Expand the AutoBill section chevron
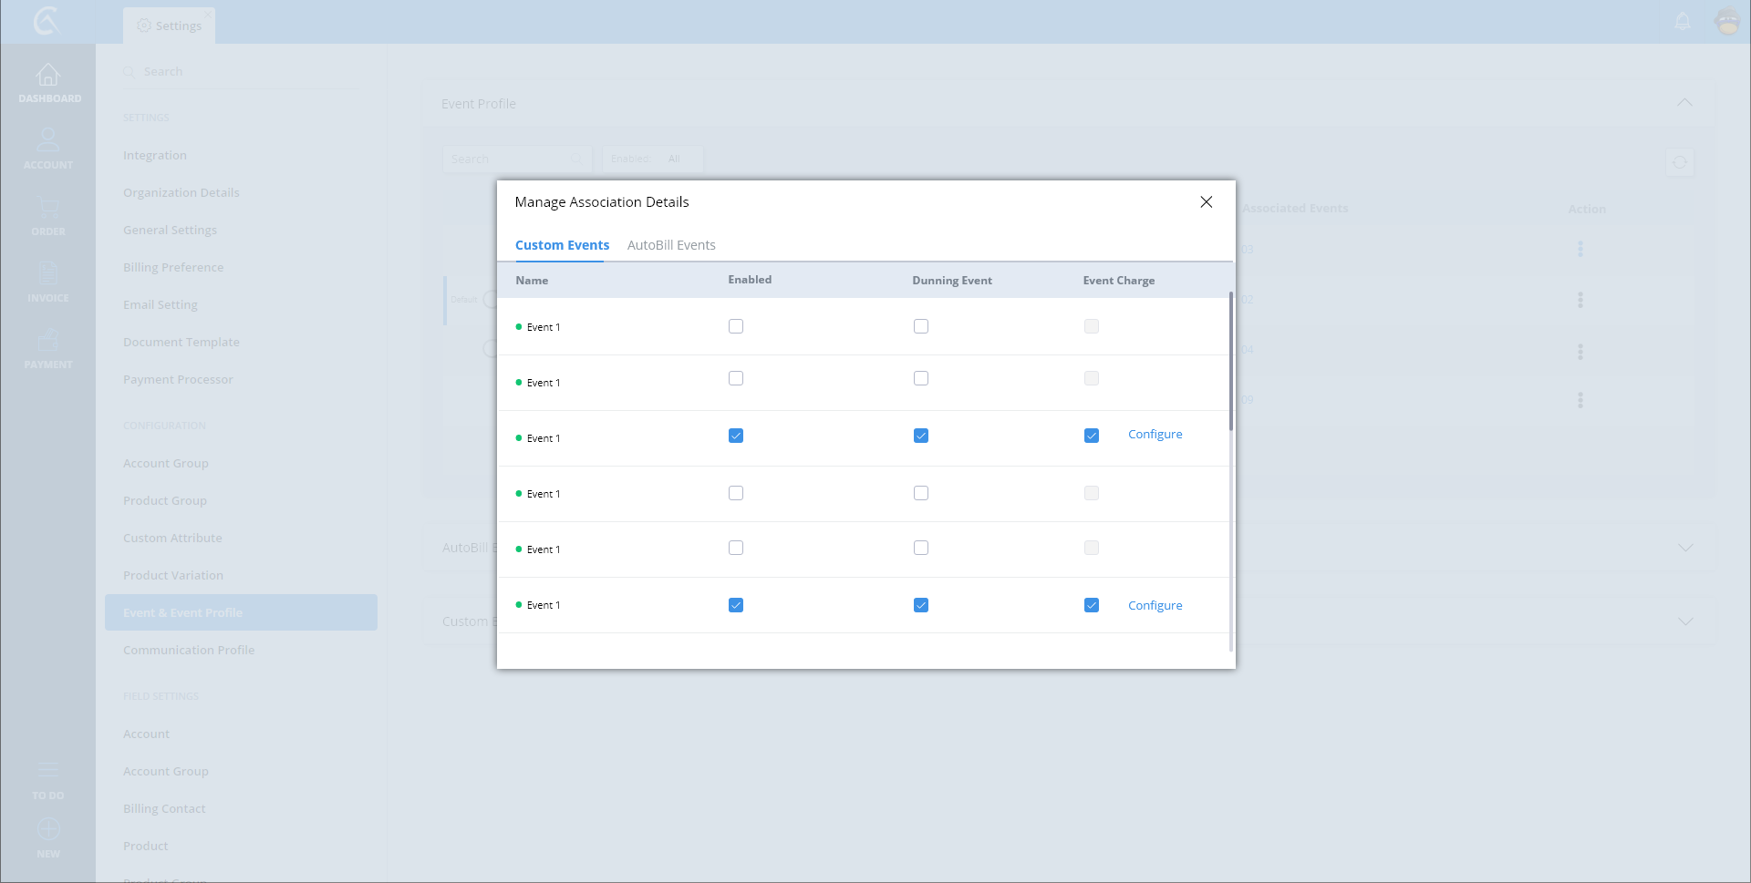This screenshot has width=1751, height=883. click(x=1685, y=548)
